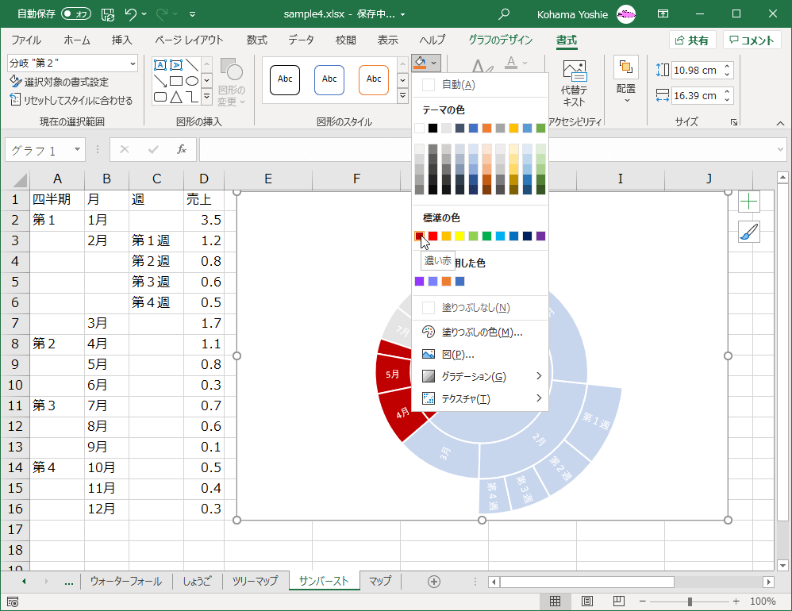
Task: Pick the yellow standard color swatch
Action: click(x=459, y=236)
